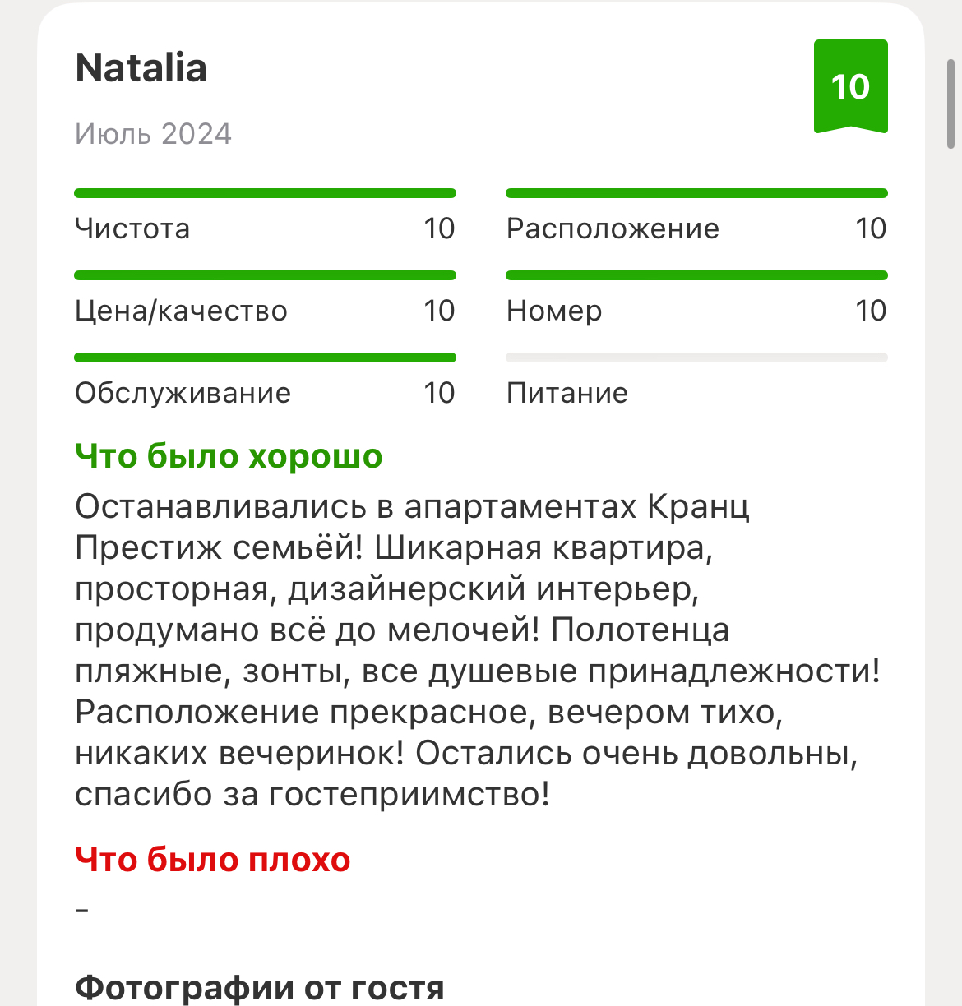This screenshot has width=962, height=1006.
Task: Click the Обслуживание rating bar
Action: 265,358
